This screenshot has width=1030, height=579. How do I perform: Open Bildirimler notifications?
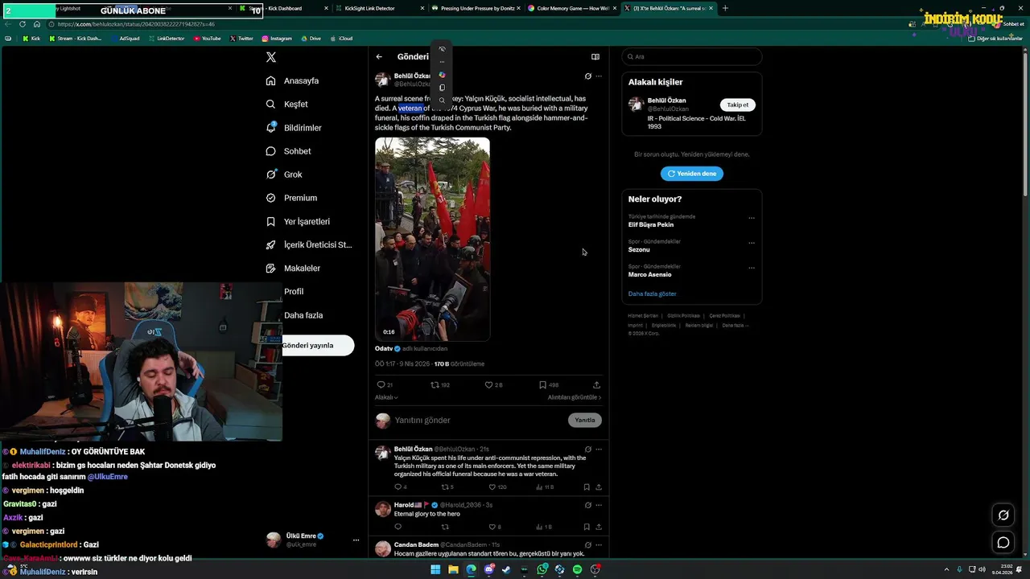click(294, 128)
